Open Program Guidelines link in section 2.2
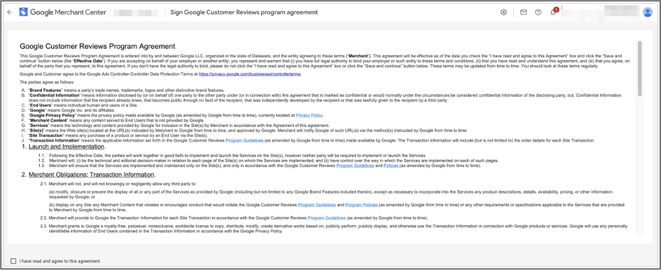 pos(327,218)
